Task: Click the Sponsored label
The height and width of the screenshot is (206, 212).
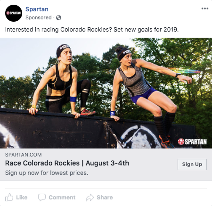Action: 39,17
